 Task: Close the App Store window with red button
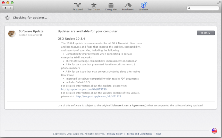point(3,2)
